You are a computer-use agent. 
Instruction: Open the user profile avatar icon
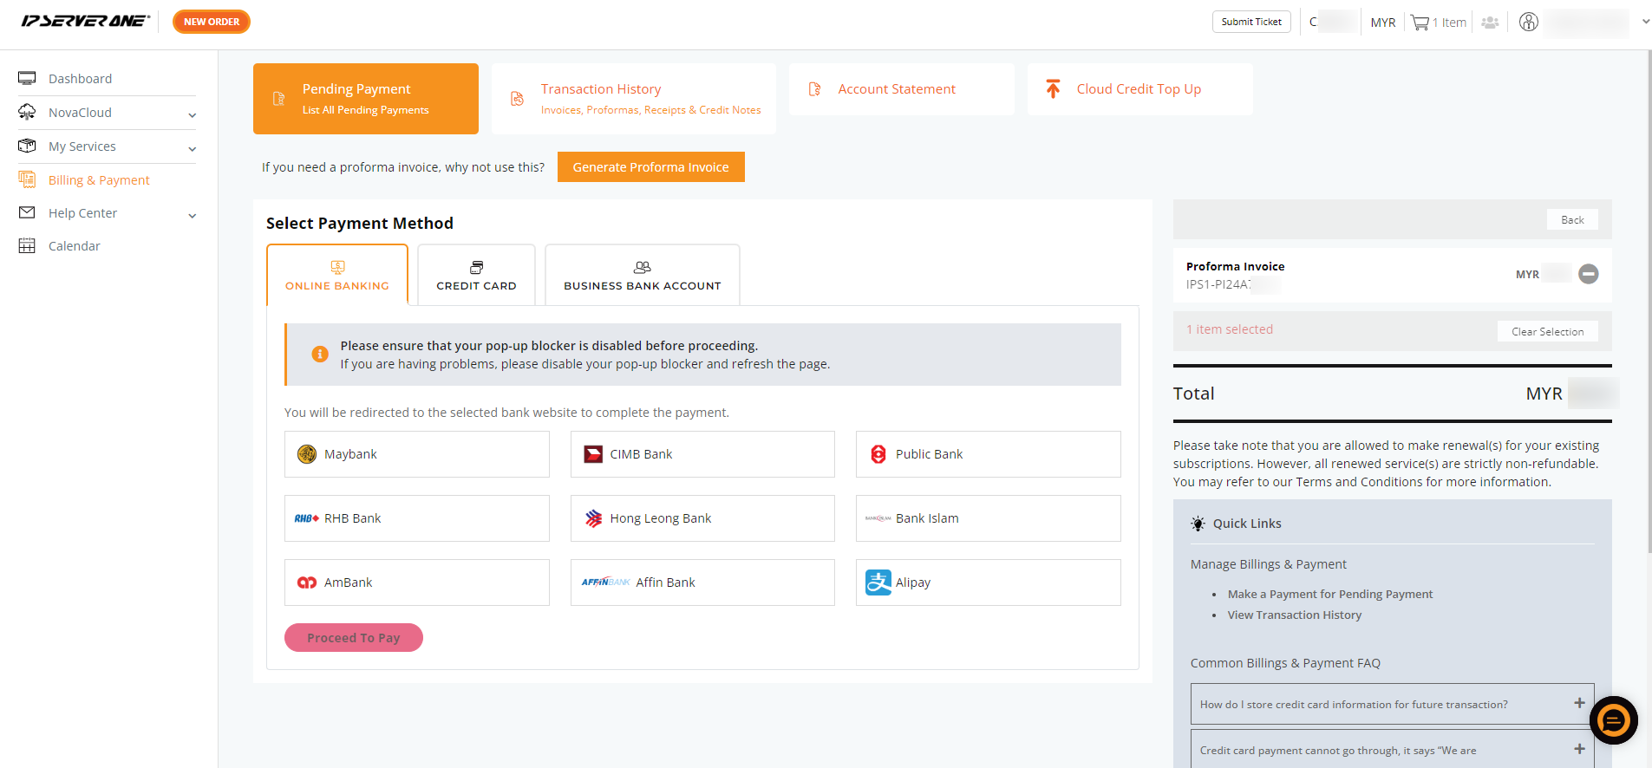[1529, 23]
